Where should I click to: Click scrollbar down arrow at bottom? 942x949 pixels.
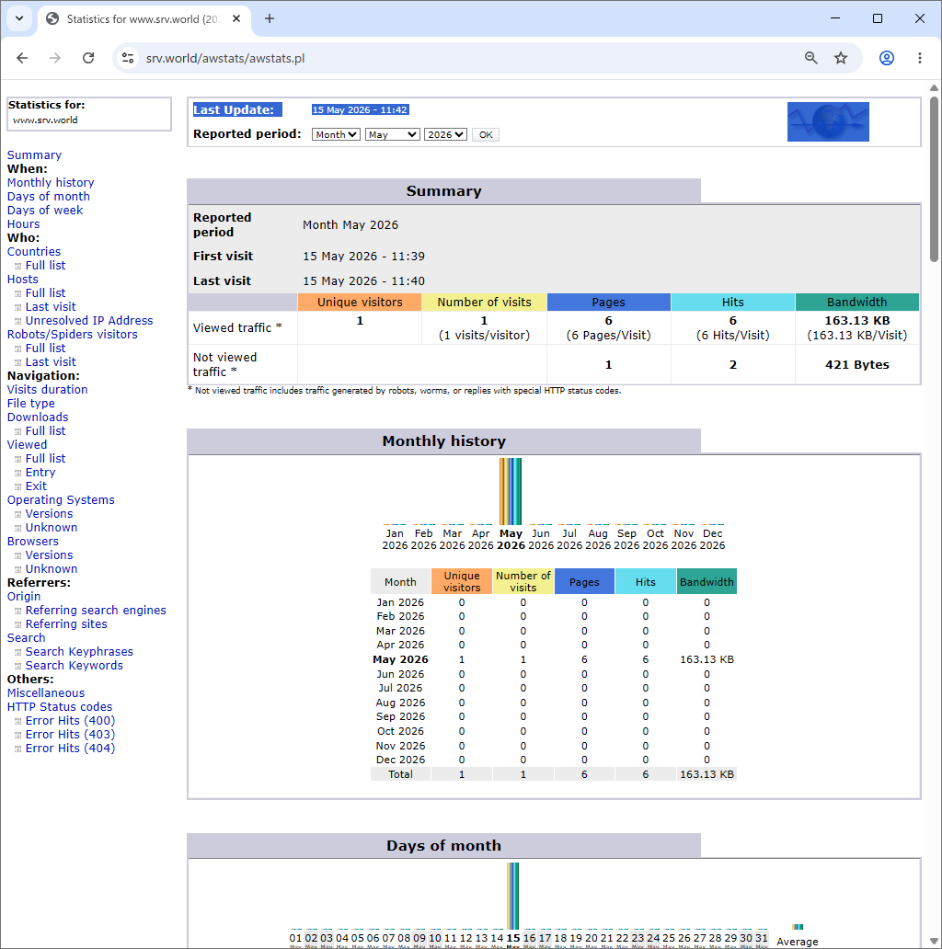[x=934, y=942]
